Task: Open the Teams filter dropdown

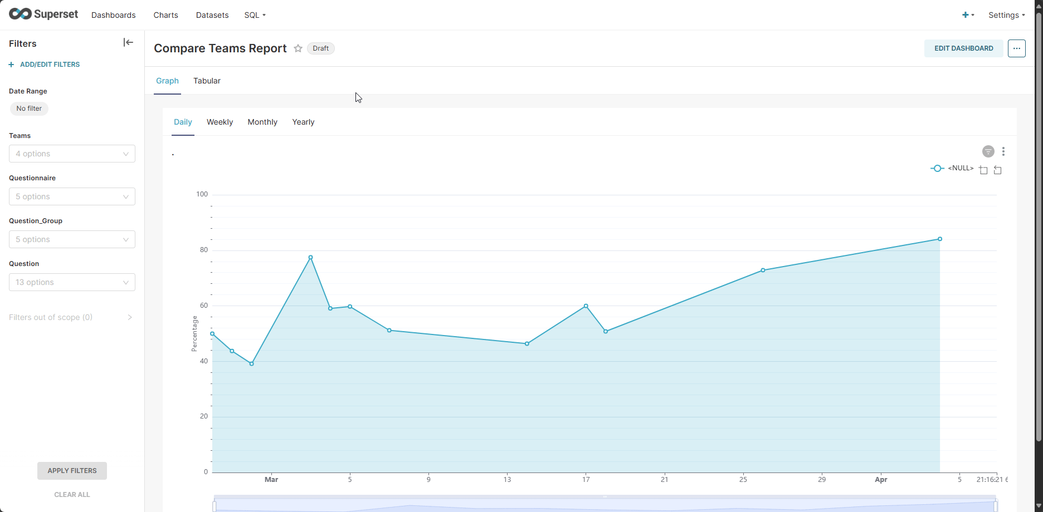Action: click(x=72, y=154)
